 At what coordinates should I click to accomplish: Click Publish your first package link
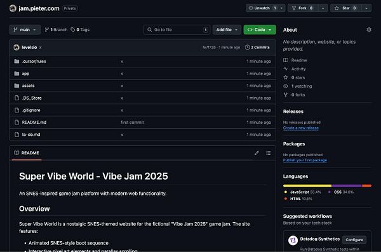(x=305, y=160)
